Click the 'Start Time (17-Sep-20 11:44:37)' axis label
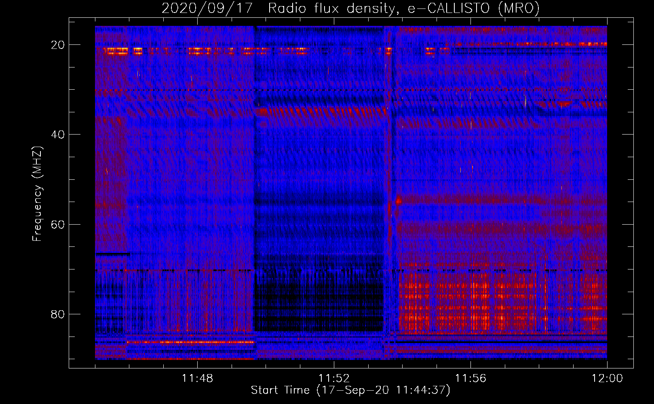The image size is (654, 404). click(350, 390)
